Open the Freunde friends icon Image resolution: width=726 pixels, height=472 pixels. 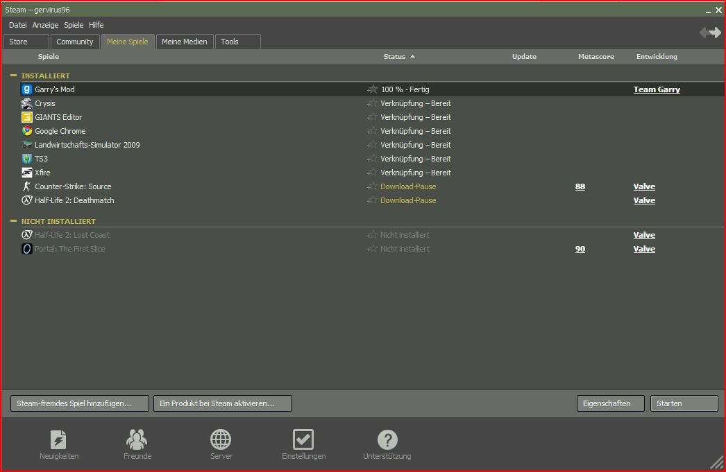pos(137,439)
